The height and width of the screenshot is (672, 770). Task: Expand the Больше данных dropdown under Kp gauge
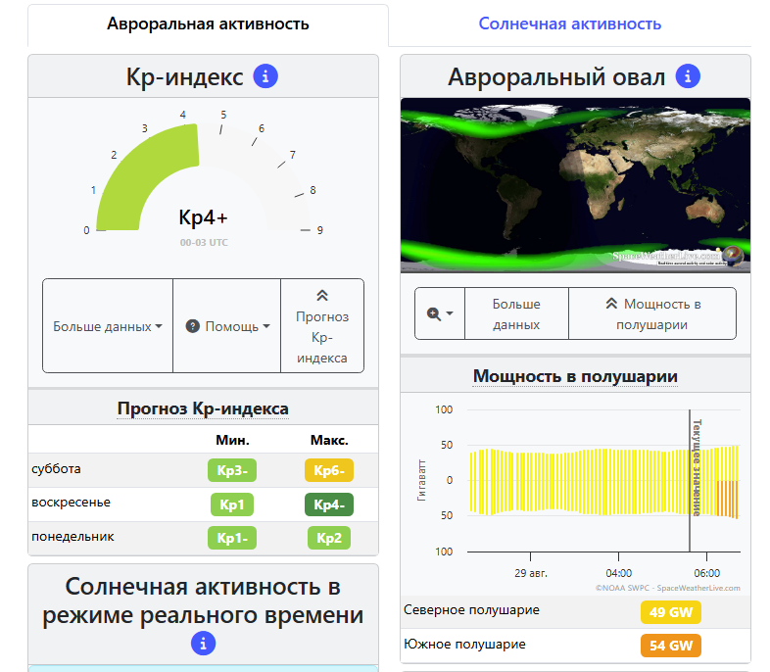(108, 326)
